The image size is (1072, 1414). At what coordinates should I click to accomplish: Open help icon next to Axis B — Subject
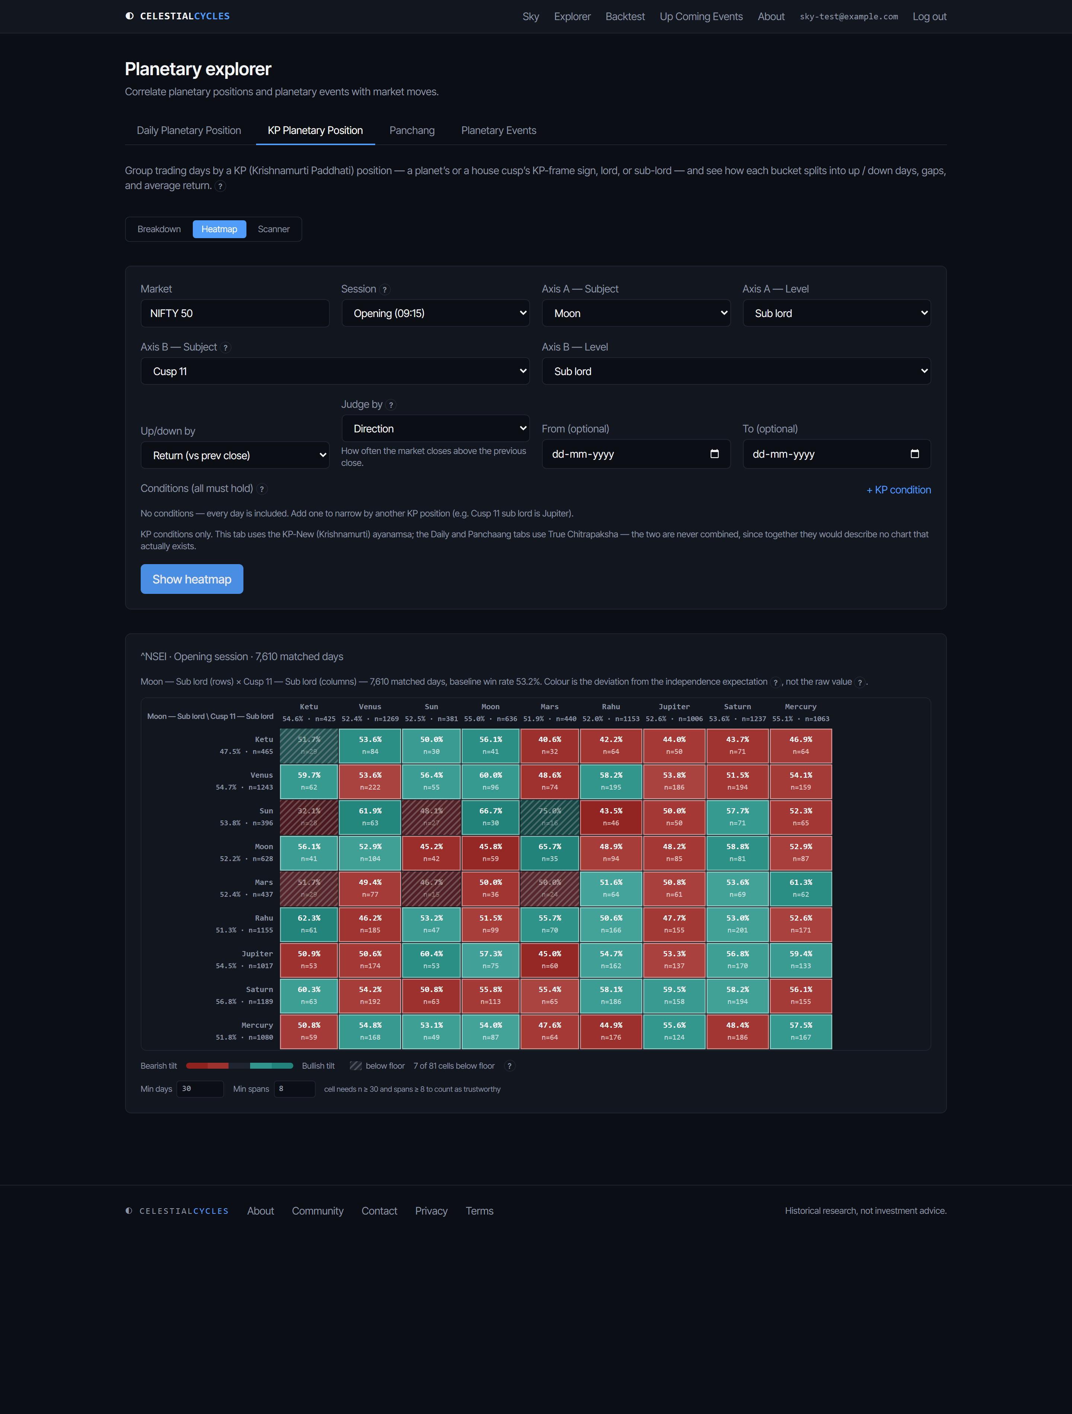tap(225, 348)
